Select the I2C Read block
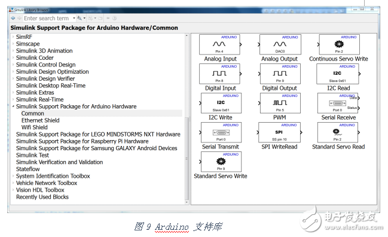This screenshot has width=388, height=237. 338,74
